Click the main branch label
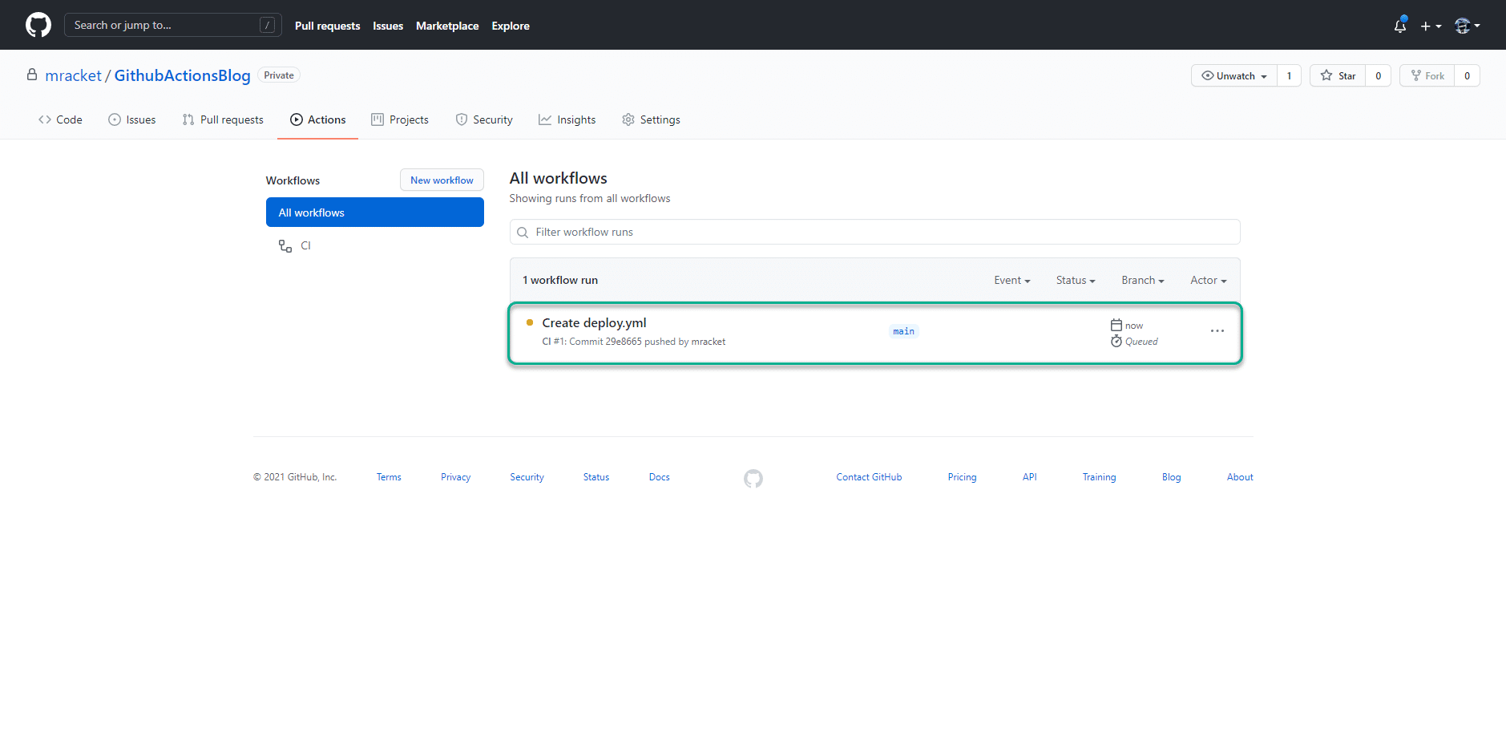The height and width of the screenshot is (753, 1506). pyautogui.click(x=903, y=331)
